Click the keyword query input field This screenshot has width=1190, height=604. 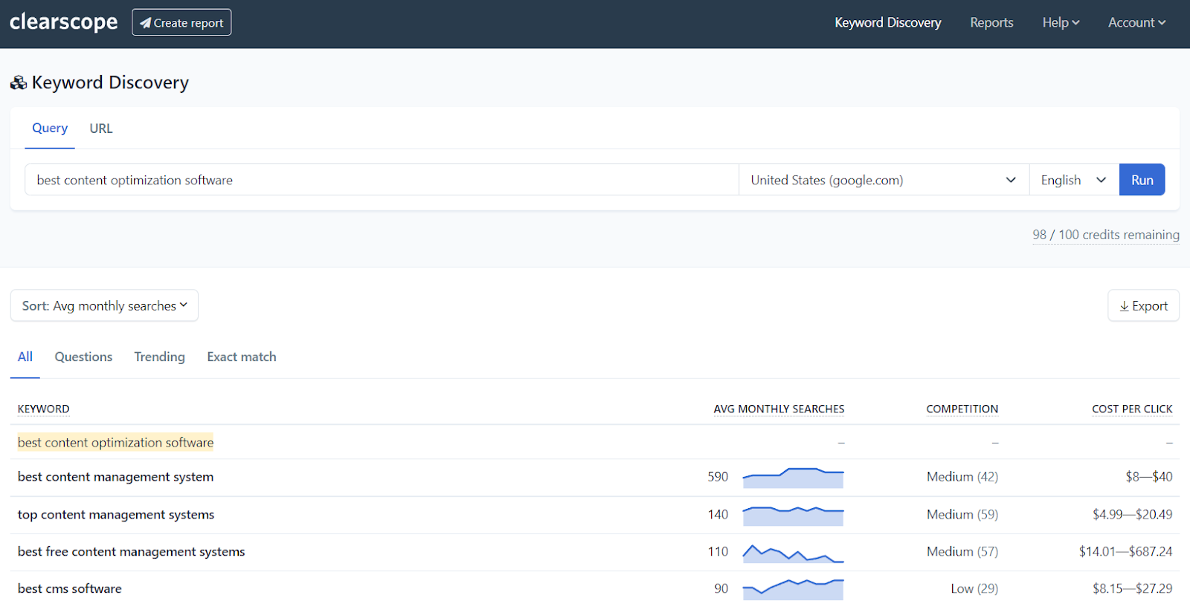(x=382, y=180)
